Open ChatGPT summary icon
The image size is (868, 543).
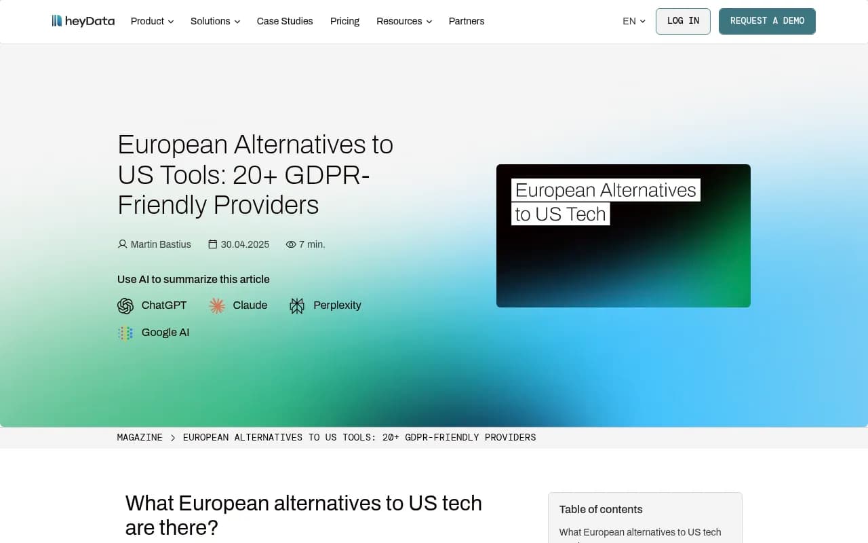pyautogui.click(x=125, y=306)
